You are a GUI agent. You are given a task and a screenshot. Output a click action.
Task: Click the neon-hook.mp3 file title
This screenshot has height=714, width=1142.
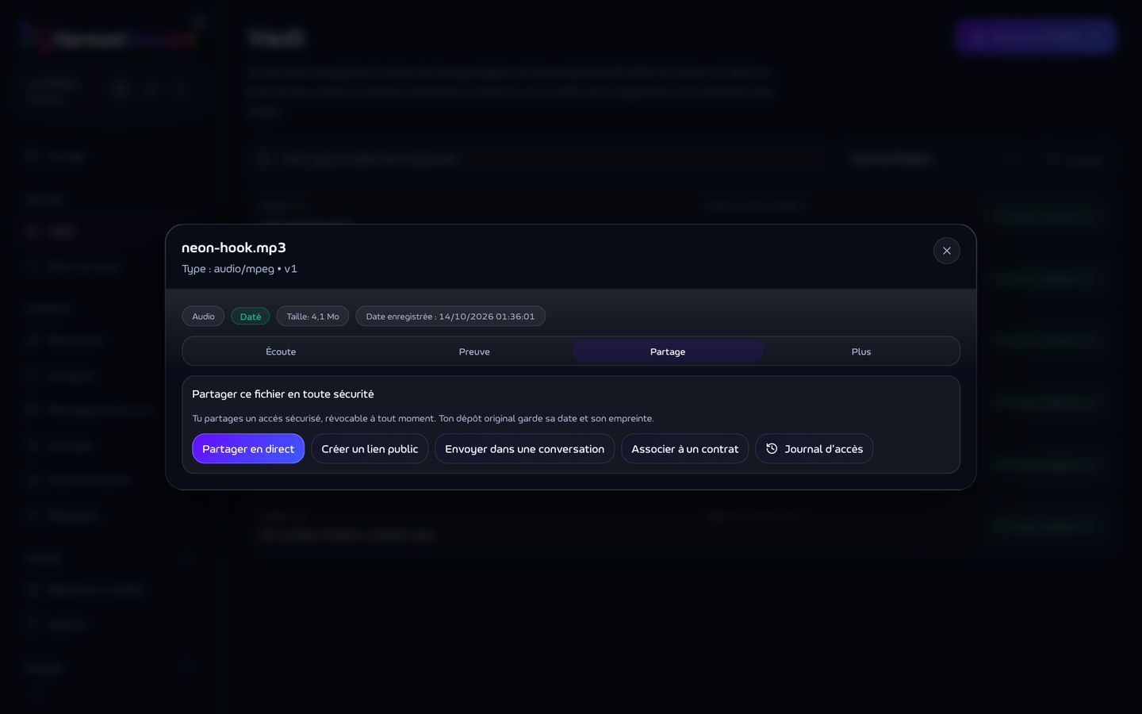(x=234, y=248)
